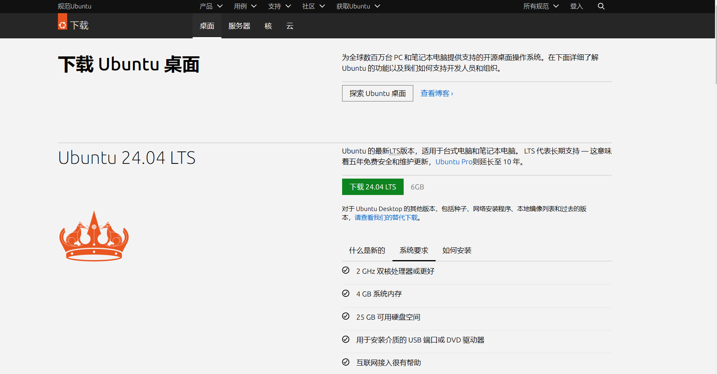
Task: Click the 下载 24.04 LTS button
Action: [x=372, y=187]
